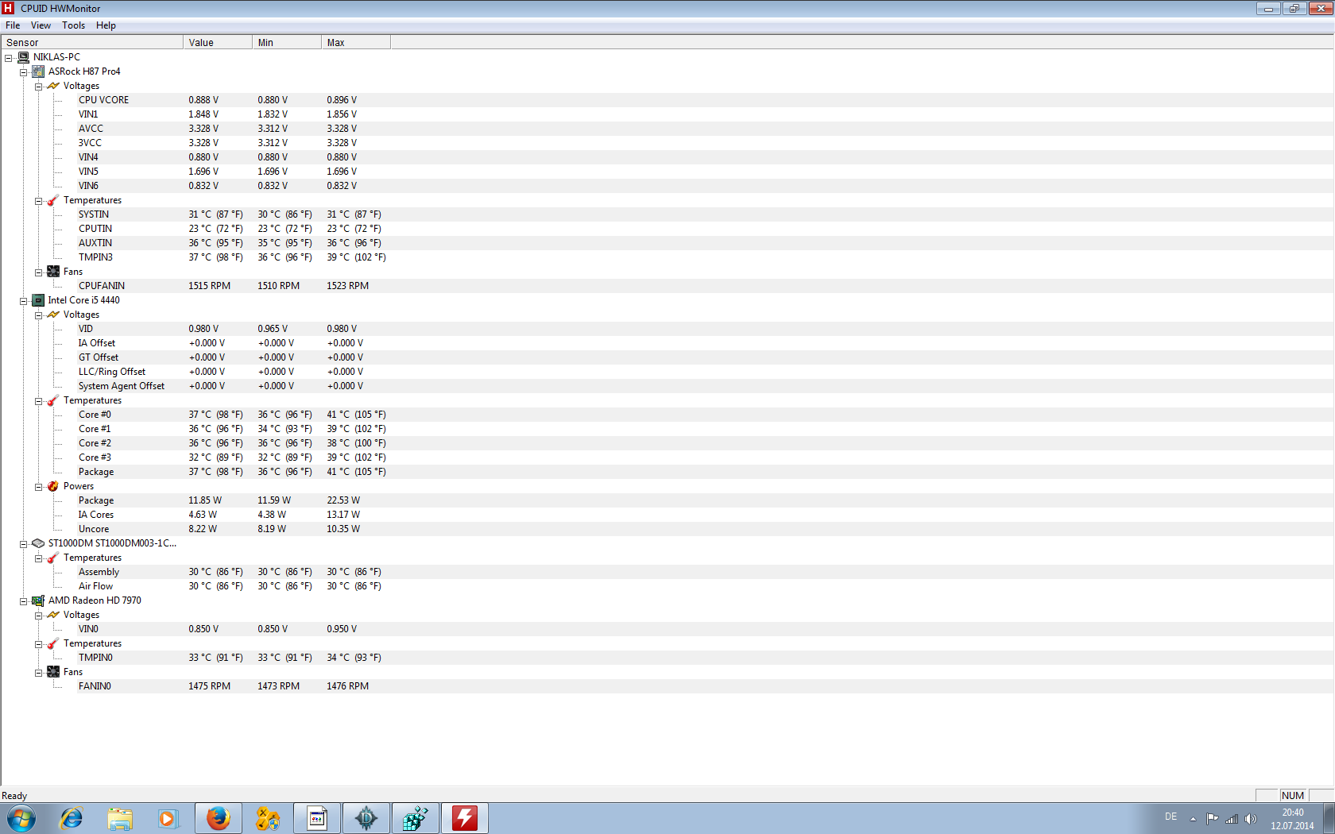Click the volume speaker tray icon
Screen dimensions: 1335x834
click(x=1251, y=819)
